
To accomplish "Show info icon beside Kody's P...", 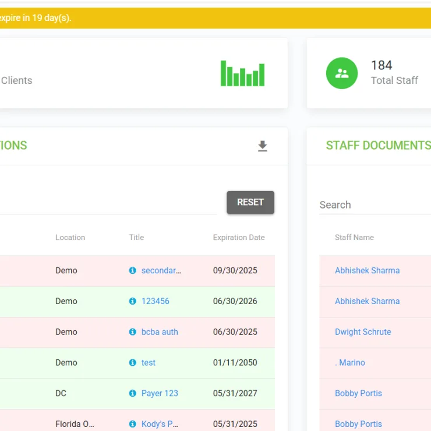I will [132, 424].
